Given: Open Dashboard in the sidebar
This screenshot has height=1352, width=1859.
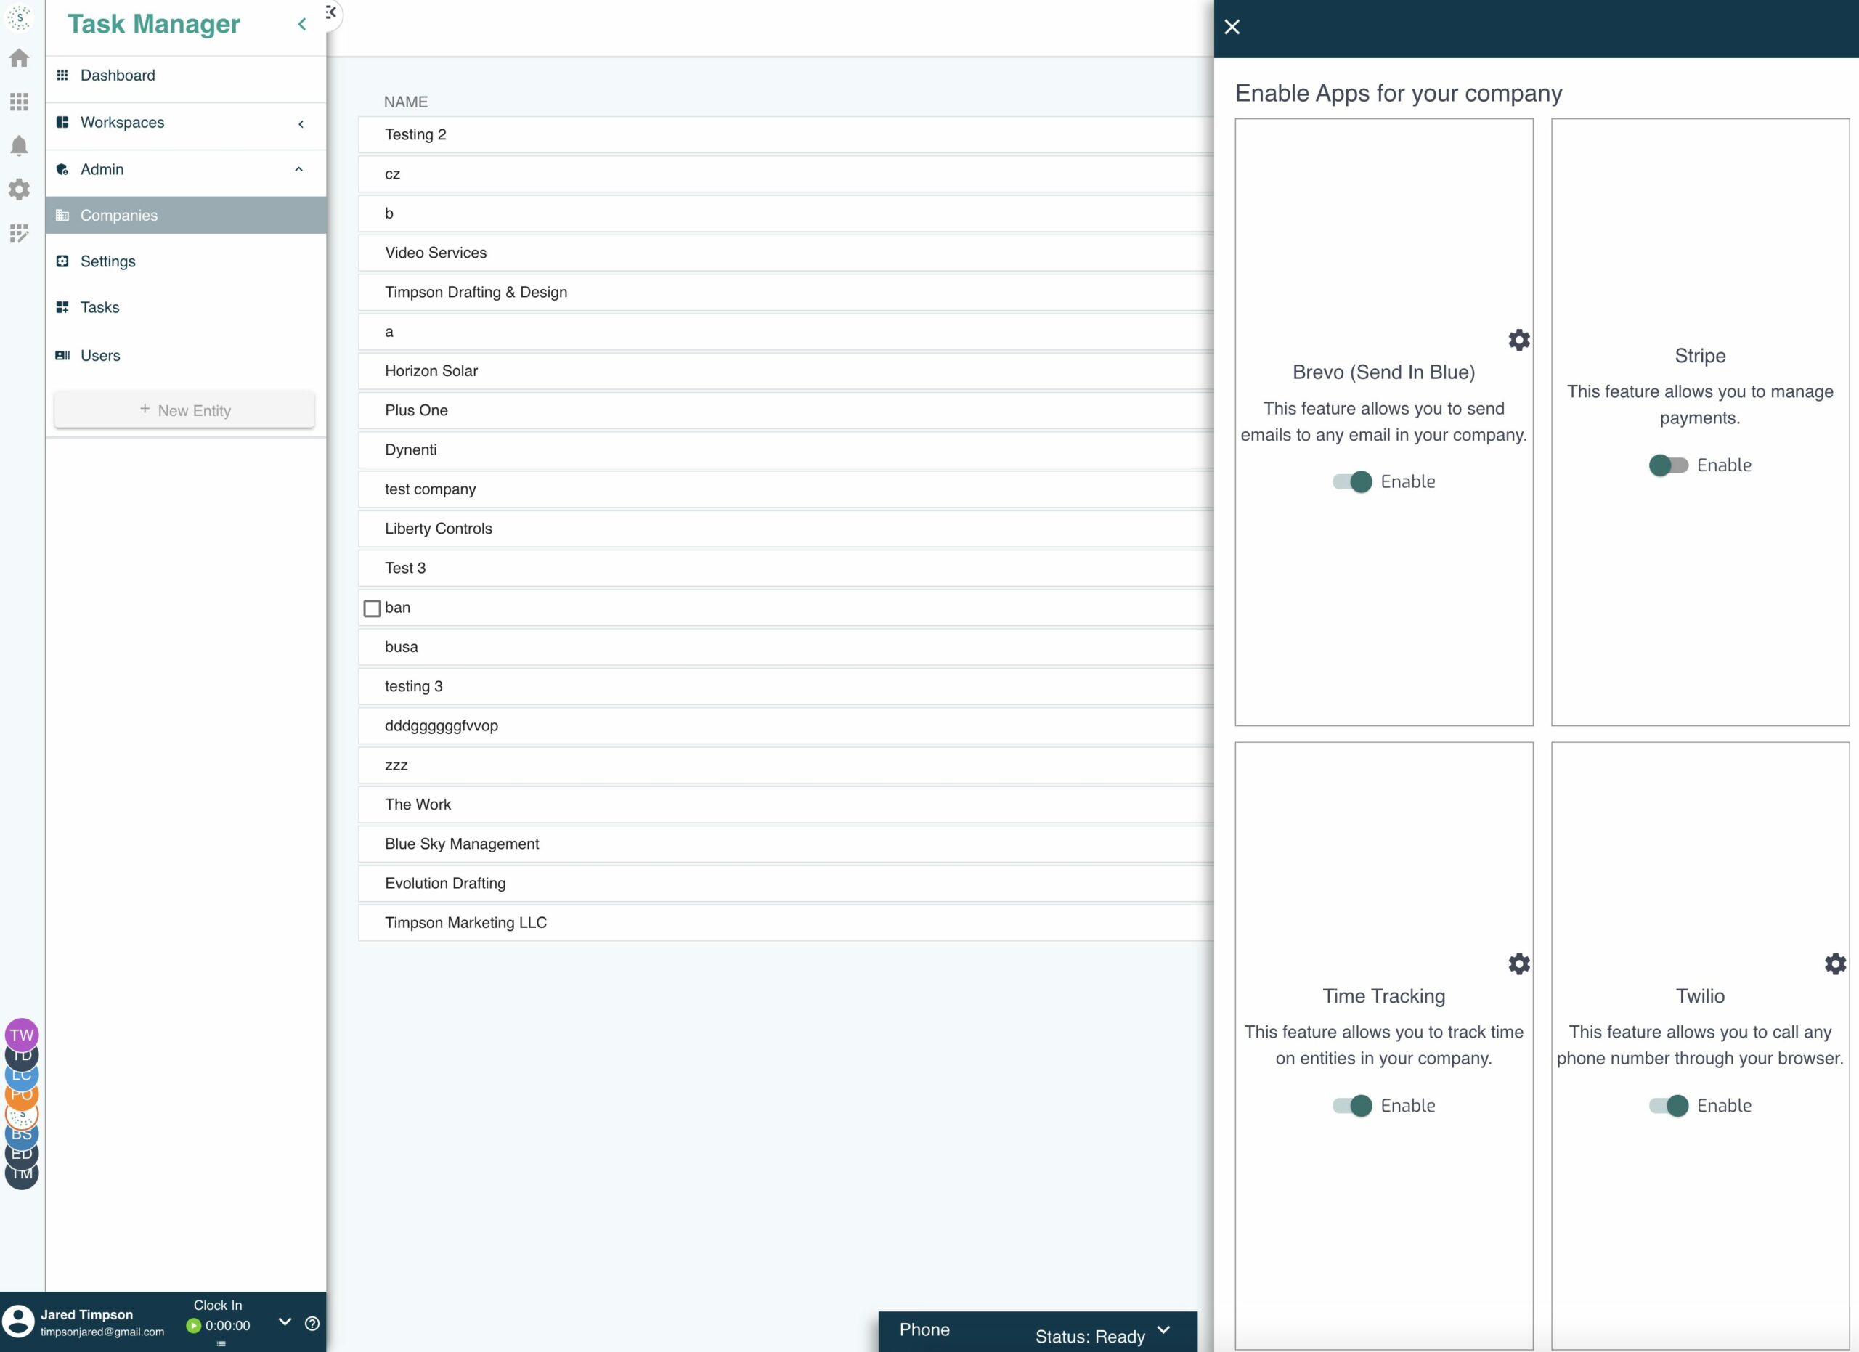Looking at the screenshot, I should (x=186, y=76).
